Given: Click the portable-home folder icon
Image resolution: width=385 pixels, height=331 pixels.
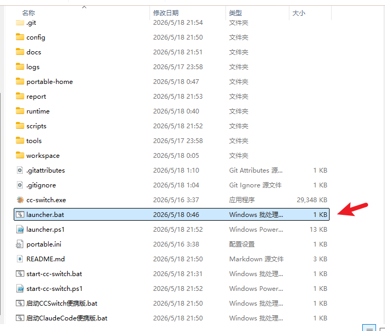Looking at the screenshot, I should (x=20, y=81).
